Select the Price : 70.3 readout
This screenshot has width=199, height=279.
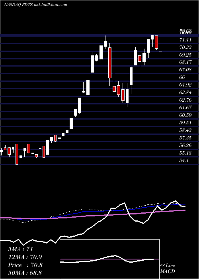point(25,265)
